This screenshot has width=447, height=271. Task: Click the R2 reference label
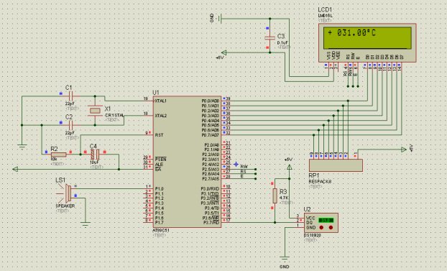coord(54,149)
